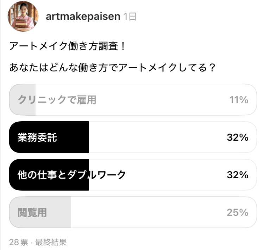Click the 32% result beside ダブルワーク

238,175
